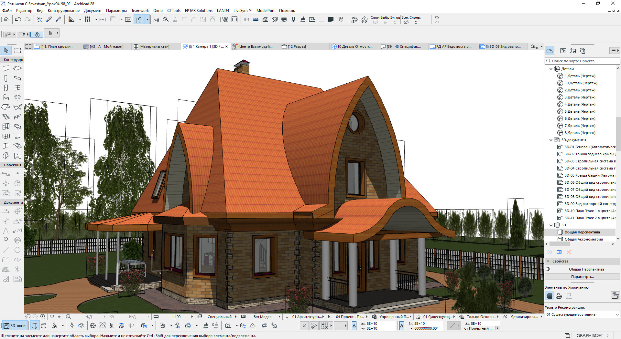Click the Параметры... button
The width and height of the screenshot is (621, 339).
click(582, 277)
